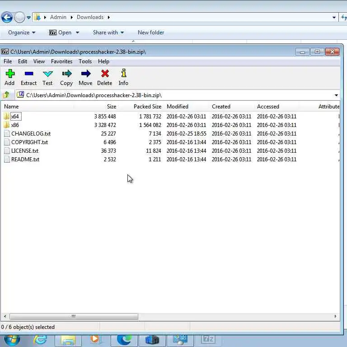The height and width of the screenshot is (347, 347).
Task: Select the COPYRIGHT.txt file name
Action: [x=30, y=142]
